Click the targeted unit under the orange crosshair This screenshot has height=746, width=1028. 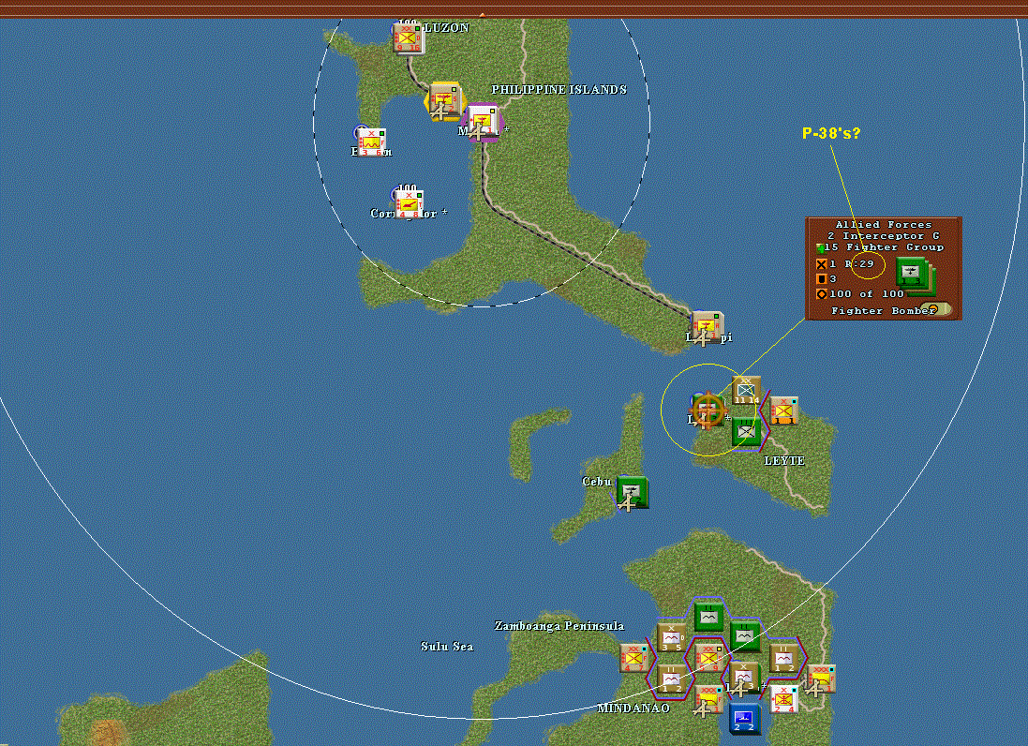708,411
